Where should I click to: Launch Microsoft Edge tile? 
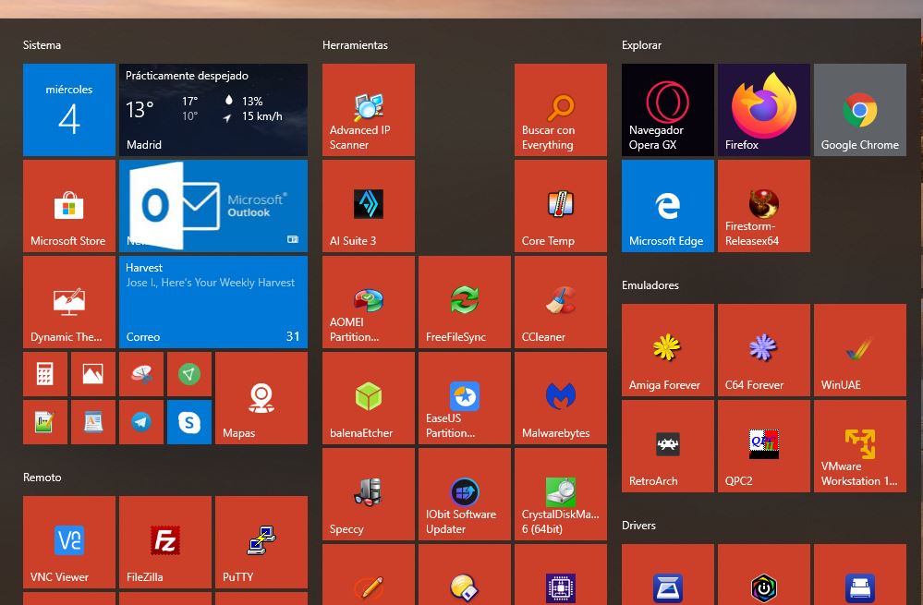(667, 206)
